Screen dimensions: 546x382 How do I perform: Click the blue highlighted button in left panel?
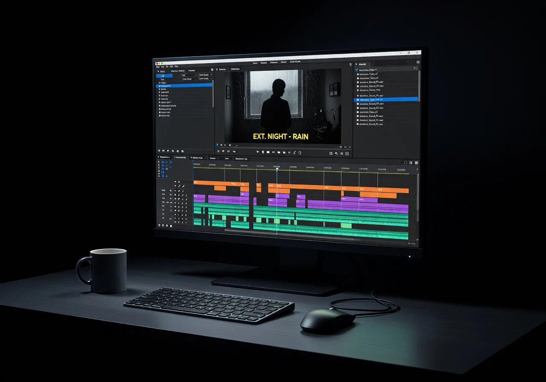pos(164,75)
